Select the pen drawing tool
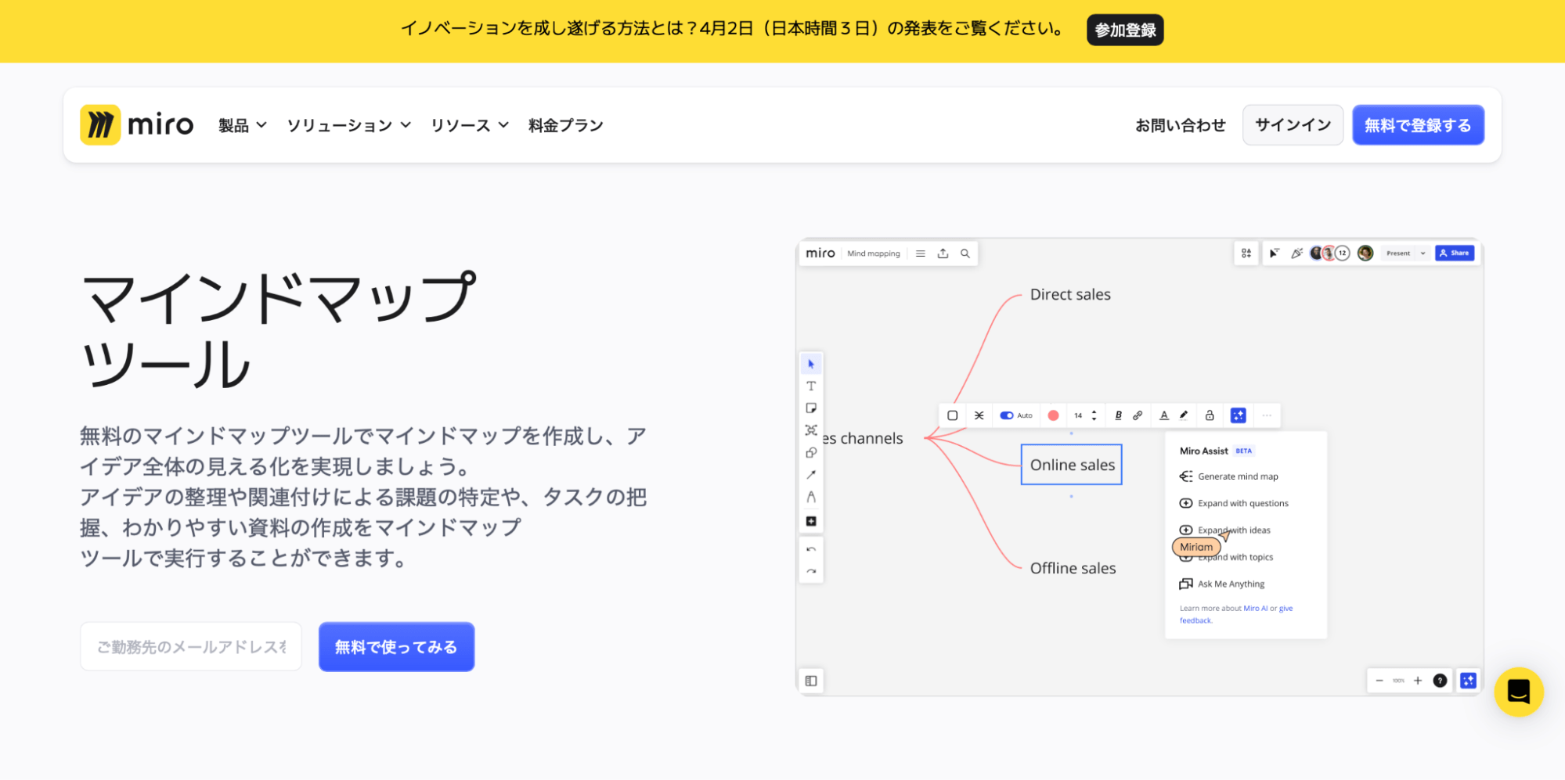Screen dimensions: 1565x780 [x=811, y=497]
